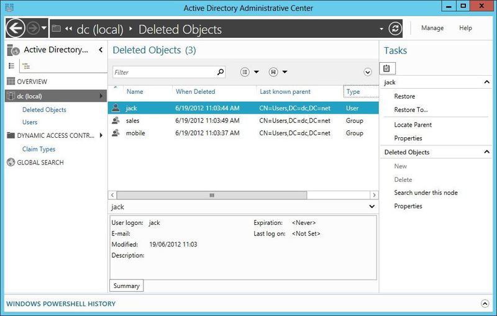The width and height of the screenshot is (497, 316).
Task: Collapse the jack preview pane chevron
Action: pos(372,207)
